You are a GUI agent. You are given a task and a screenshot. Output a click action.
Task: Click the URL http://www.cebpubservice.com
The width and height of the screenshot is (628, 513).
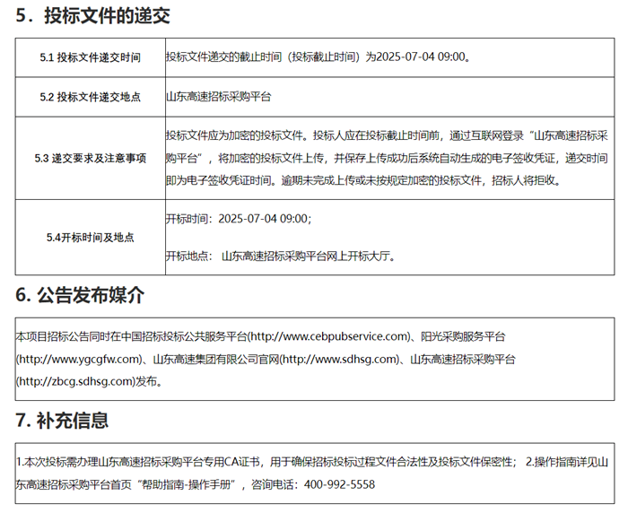click(329, 336)
